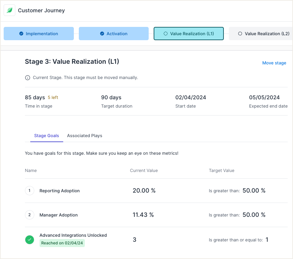The image size is (293, 259).
Task: Click the Reached on 02/04/24 badge
Action: tap(62, 243)
